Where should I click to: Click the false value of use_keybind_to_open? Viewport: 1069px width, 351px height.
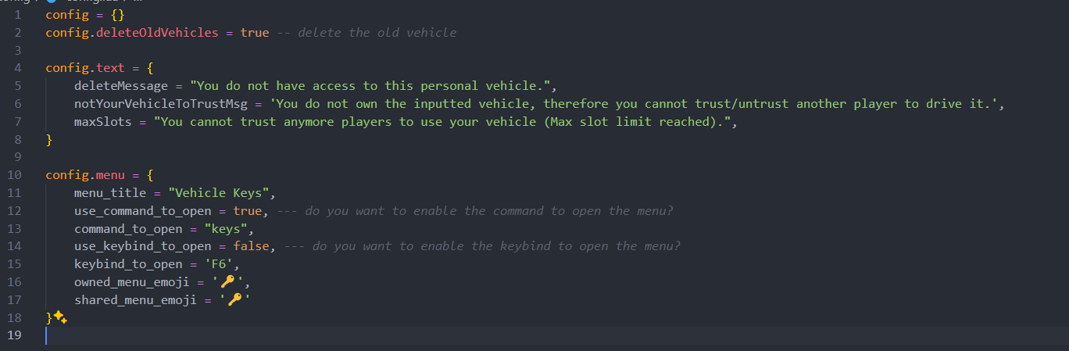(252, 246)
